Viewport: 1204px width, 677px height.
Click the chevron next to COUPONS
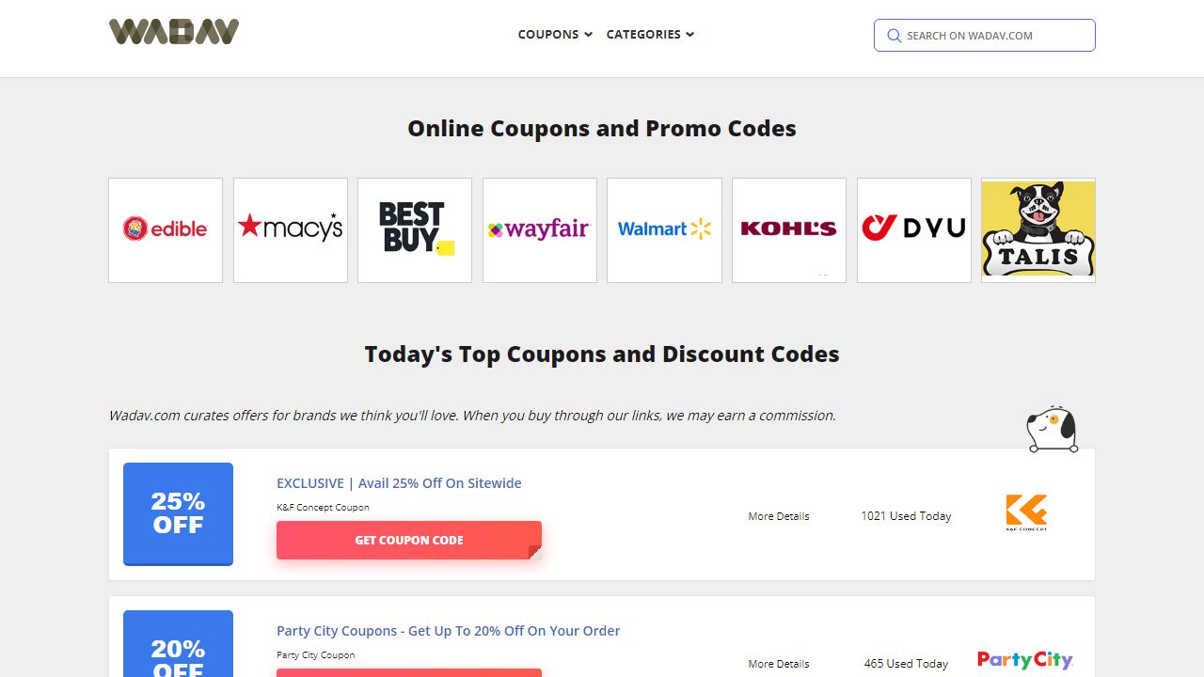589,35
